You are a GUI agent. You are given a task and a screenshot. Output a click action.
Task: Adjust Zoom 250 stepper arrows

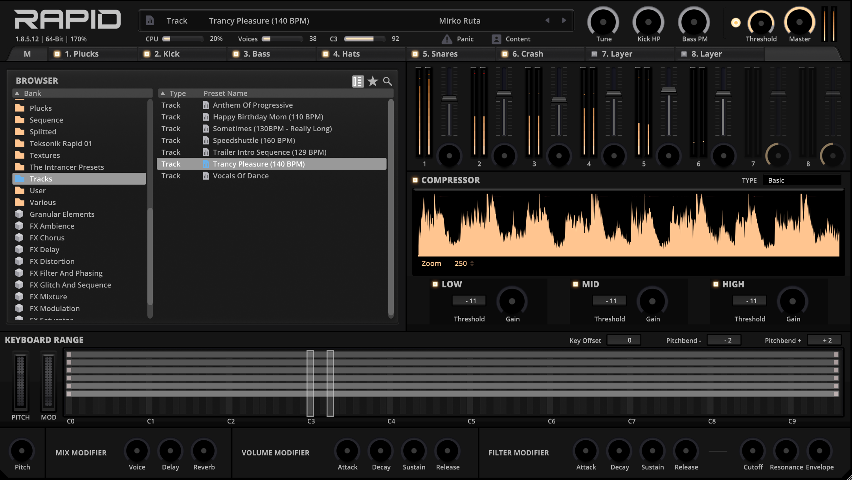pyautogui.click(x=472, y=263)
